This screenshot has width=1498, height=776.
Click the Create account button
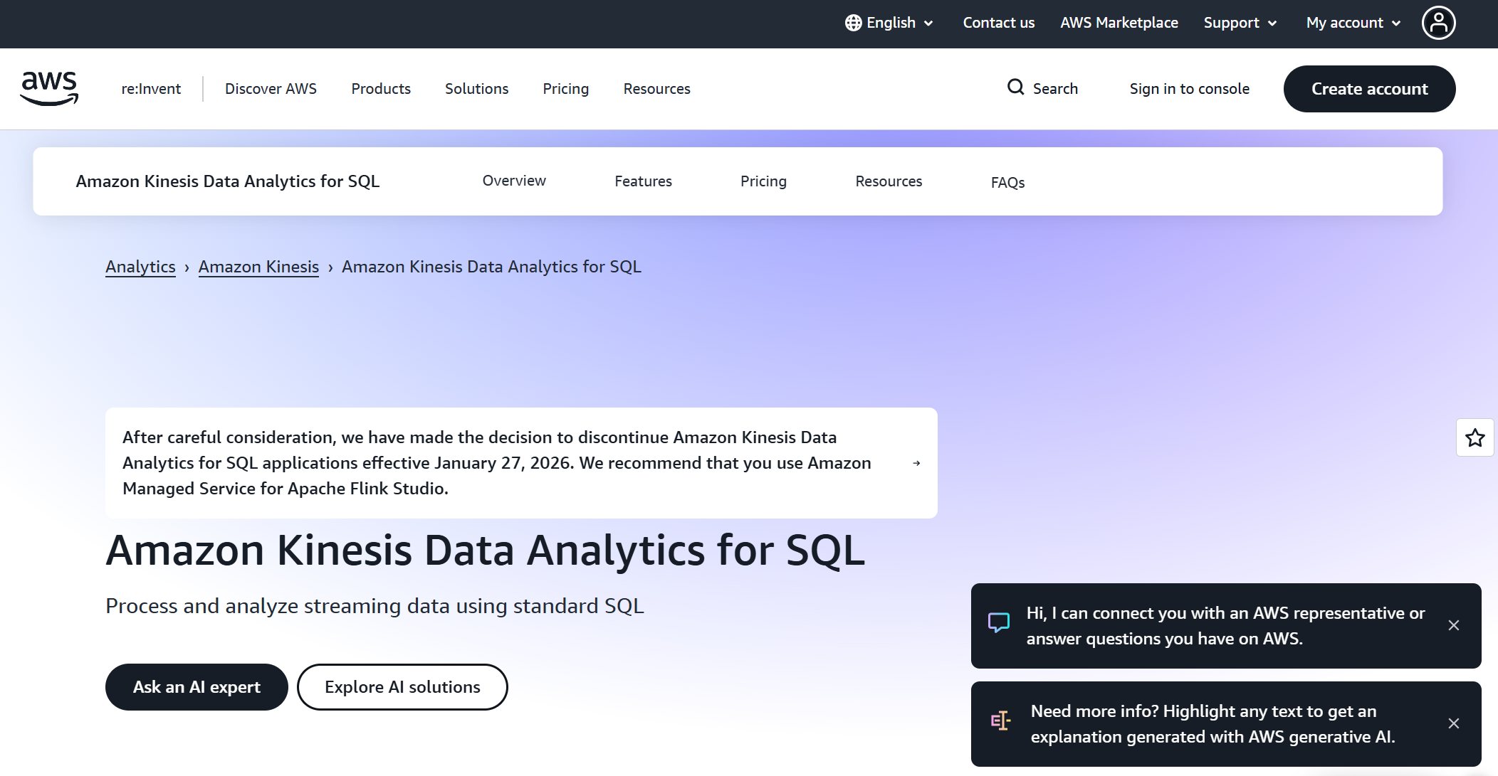[x=1370, y=88]
